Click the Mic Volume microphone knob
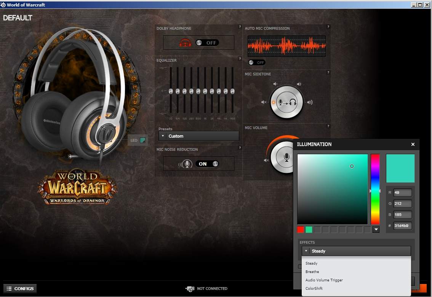The image size is (432, 297). pos(286,157)
